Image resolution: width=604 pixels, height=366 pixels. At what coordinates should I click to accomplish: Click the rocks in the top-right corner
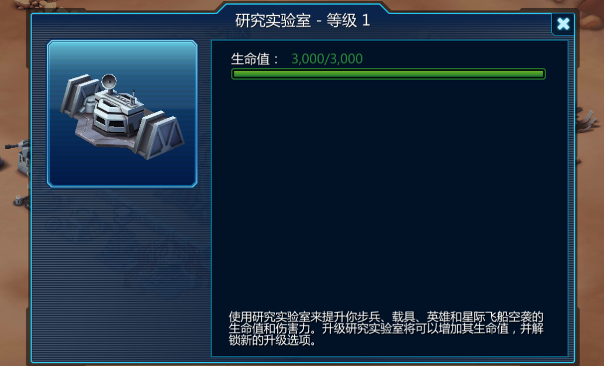[x=591, y=16]
